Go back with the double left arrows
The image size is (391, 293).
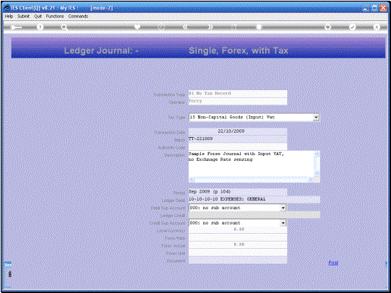[185, 27]
